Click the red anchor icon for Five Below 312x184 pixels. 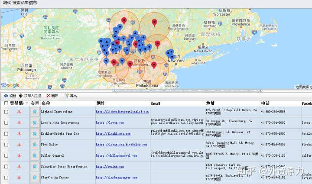(19, 145)
